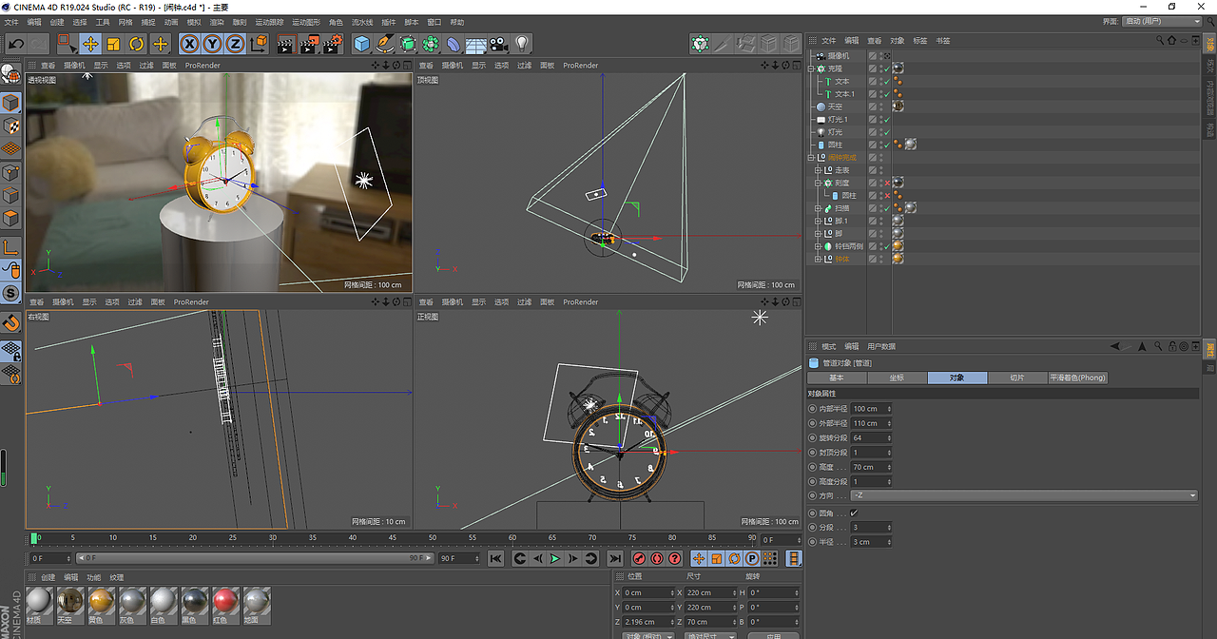This screenshot has width=1217, height=639.
Task: Switch to the 切片 tab in attributes
Action: click(x=1016, y=378)
